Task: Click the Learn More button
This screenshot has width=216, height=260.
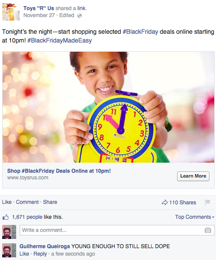Action: tap(193, 176)
